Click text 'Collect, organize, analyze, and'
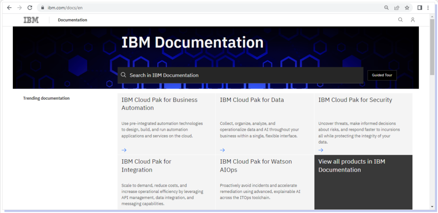The width and height of the screenshot is (438, 213). (247, 124)
